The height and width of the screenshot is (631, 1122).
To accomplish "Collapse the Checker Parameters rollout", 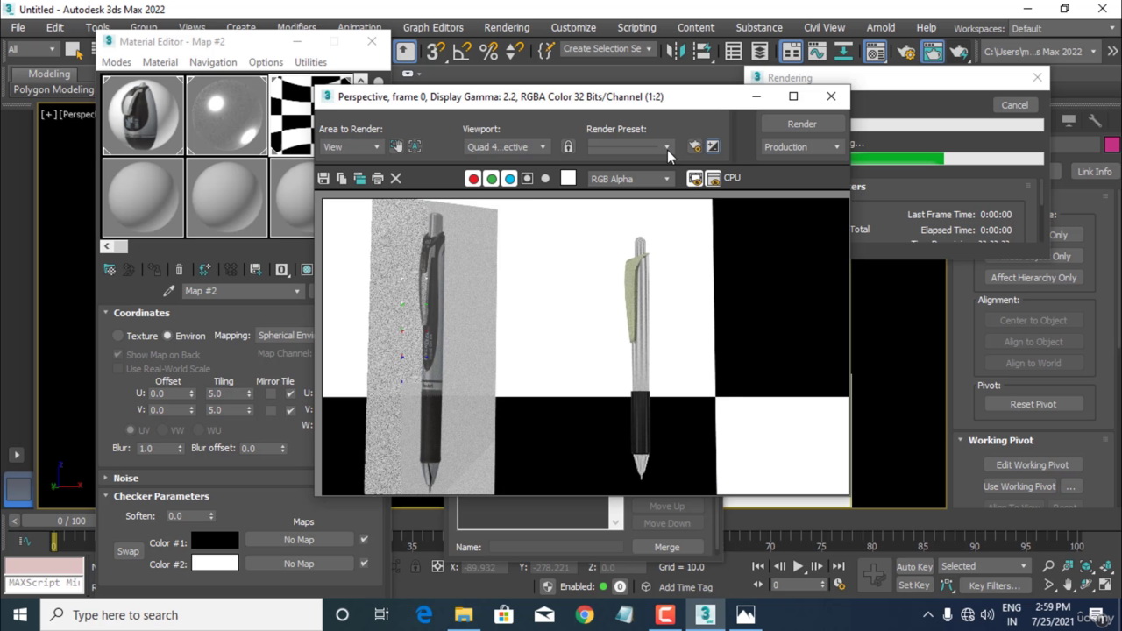I will click(x=161, y=496).
